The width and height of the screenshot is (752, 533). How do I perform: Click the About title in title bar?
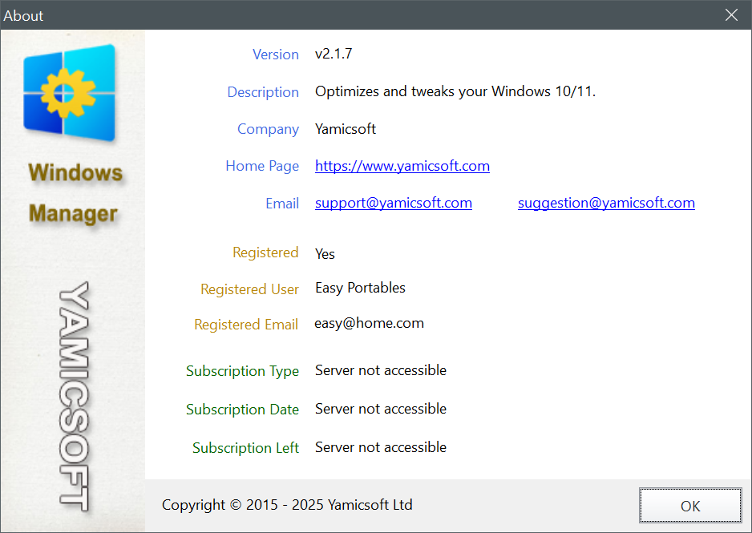23,16
